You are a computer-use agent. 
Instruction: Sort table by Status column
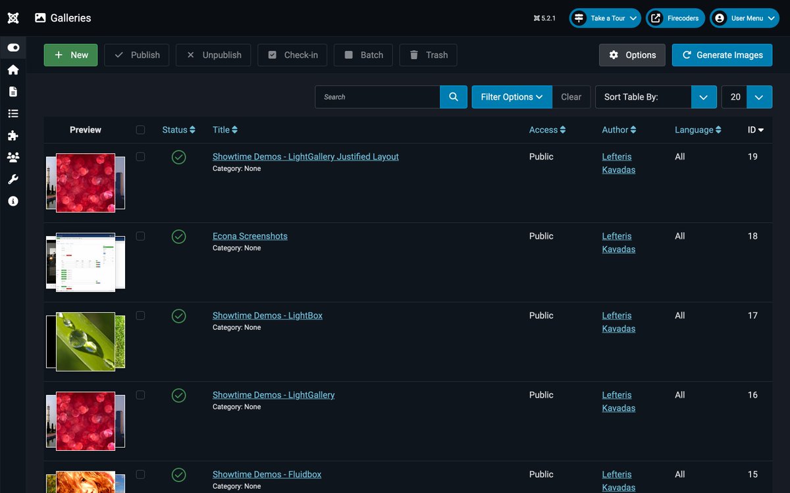pyautogui.click(x=179, y=130)
